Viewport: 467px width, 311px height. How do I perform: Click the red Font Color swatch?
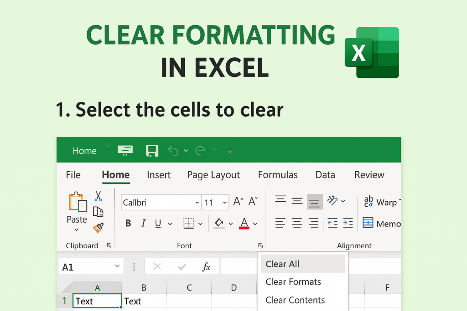point(244,223)
